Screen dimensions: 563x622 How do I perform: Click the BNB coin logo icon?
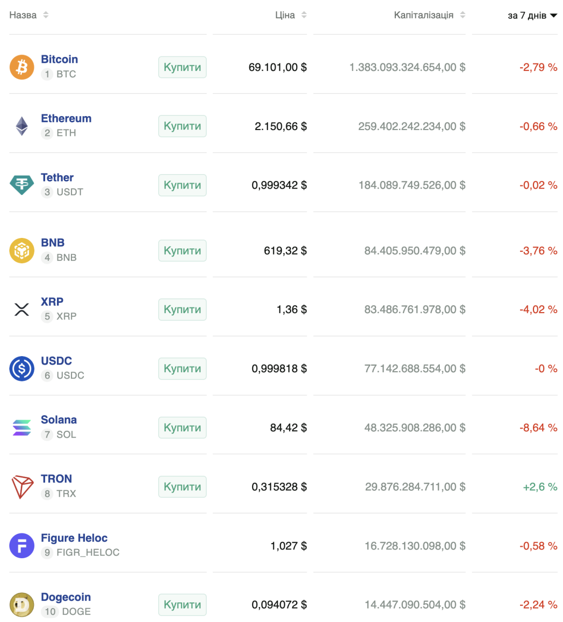22,250
